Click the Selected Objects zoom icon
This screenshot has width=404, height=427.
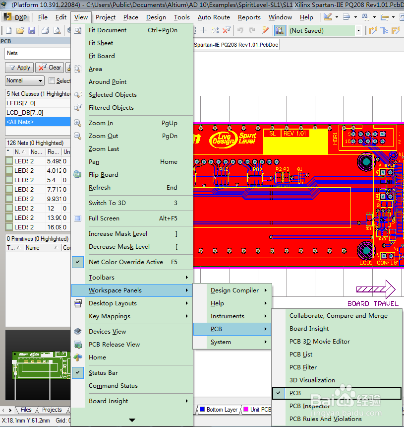[x=78, y=94]
